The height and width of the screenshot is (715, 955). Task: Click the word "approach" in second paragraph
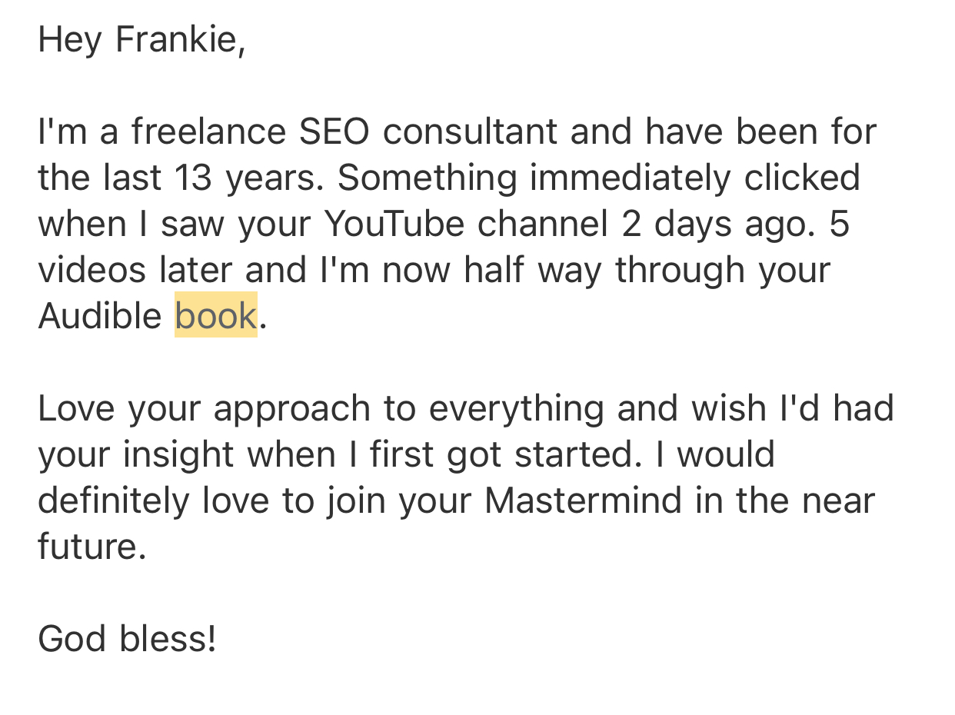coord(292,408)
